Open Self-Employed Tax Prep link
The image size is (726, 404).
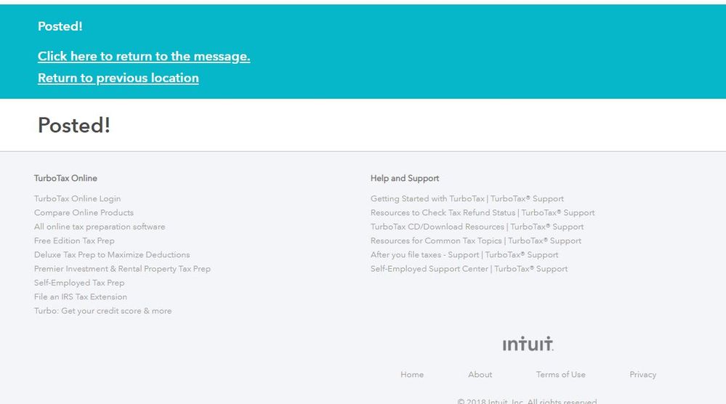coord(79,283)
